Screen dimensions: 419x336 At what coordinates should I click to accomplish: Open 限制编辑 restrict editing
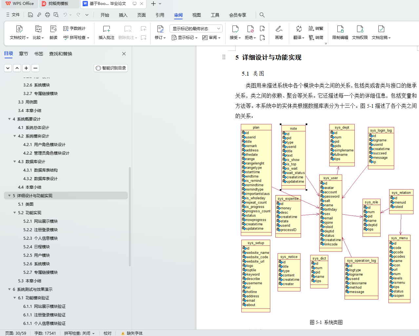[340, 33]
